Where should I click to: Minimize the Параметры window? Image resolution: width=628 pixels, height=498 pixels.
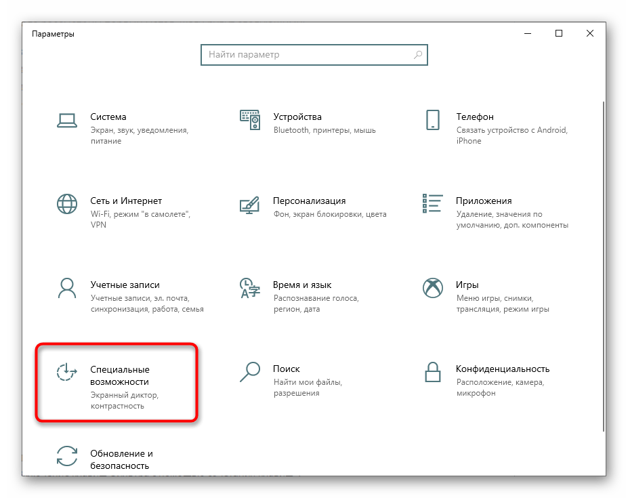tap(528, 34)
